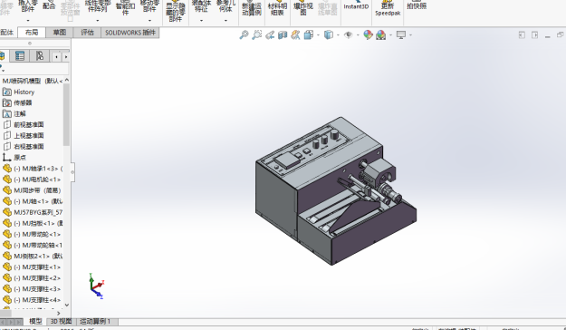This screenshot has width=566, height=330.
Task: Click the right arrow of the panel tabs
Action: [66, 57]
